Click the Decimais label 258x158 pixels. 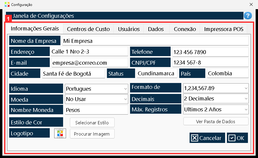[156, 99]
